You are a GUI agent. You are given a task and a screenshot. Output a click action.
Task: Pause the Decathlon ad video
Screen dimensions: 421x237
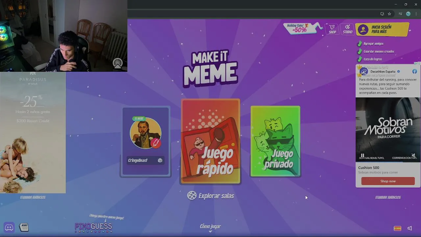pos(362,155)
